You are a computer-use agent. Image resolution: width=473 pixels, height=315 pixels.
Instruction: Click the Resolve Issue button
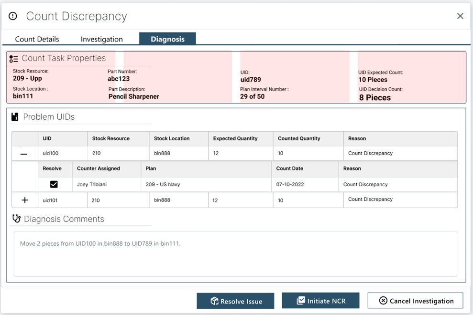(x=235, y=301)
